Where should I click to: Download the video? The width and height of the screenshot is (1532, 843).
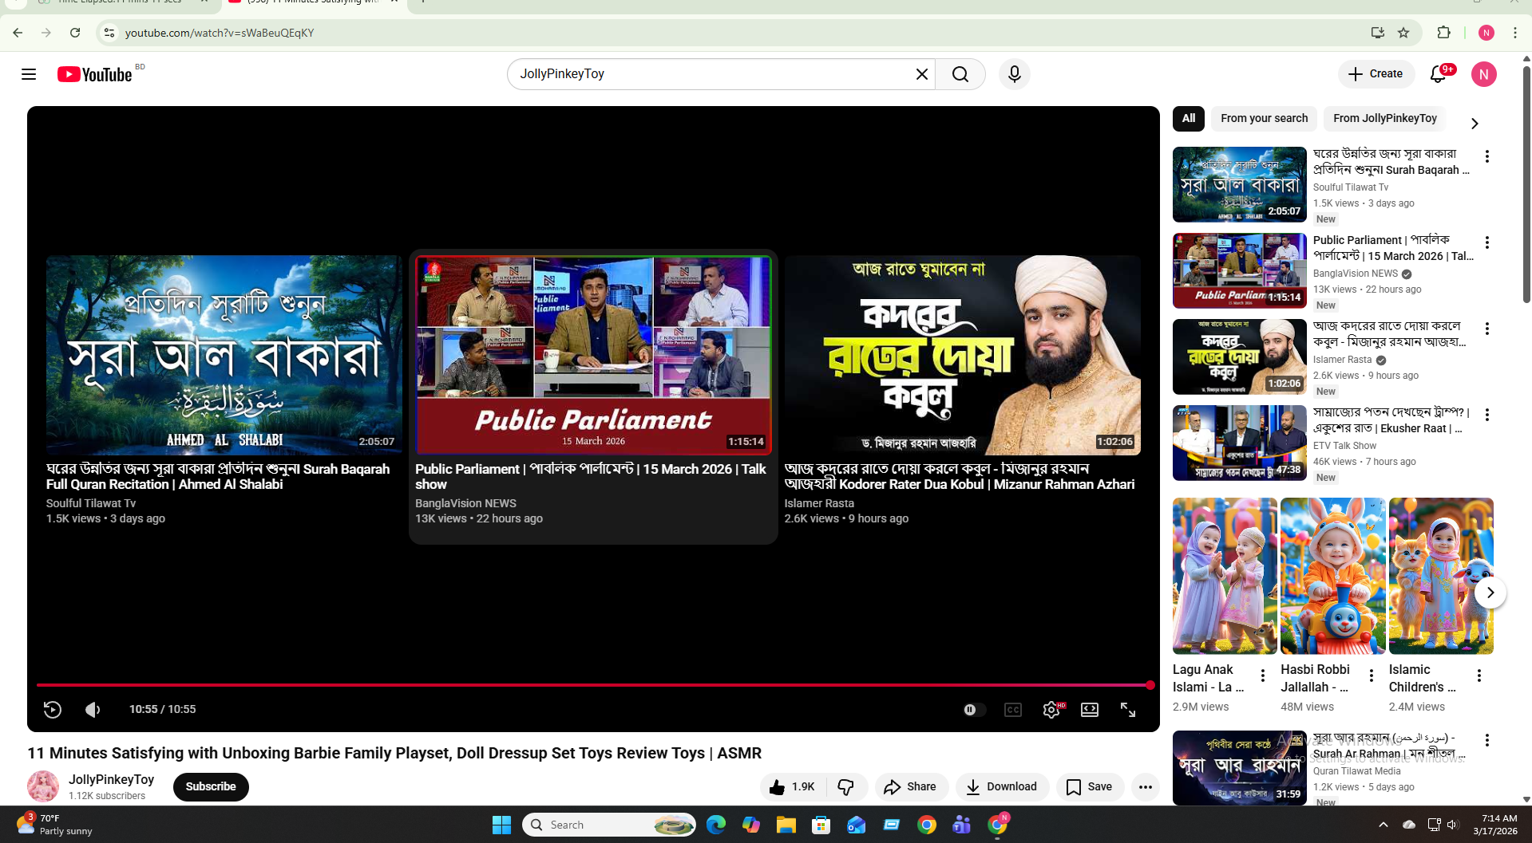point(1002,787)
